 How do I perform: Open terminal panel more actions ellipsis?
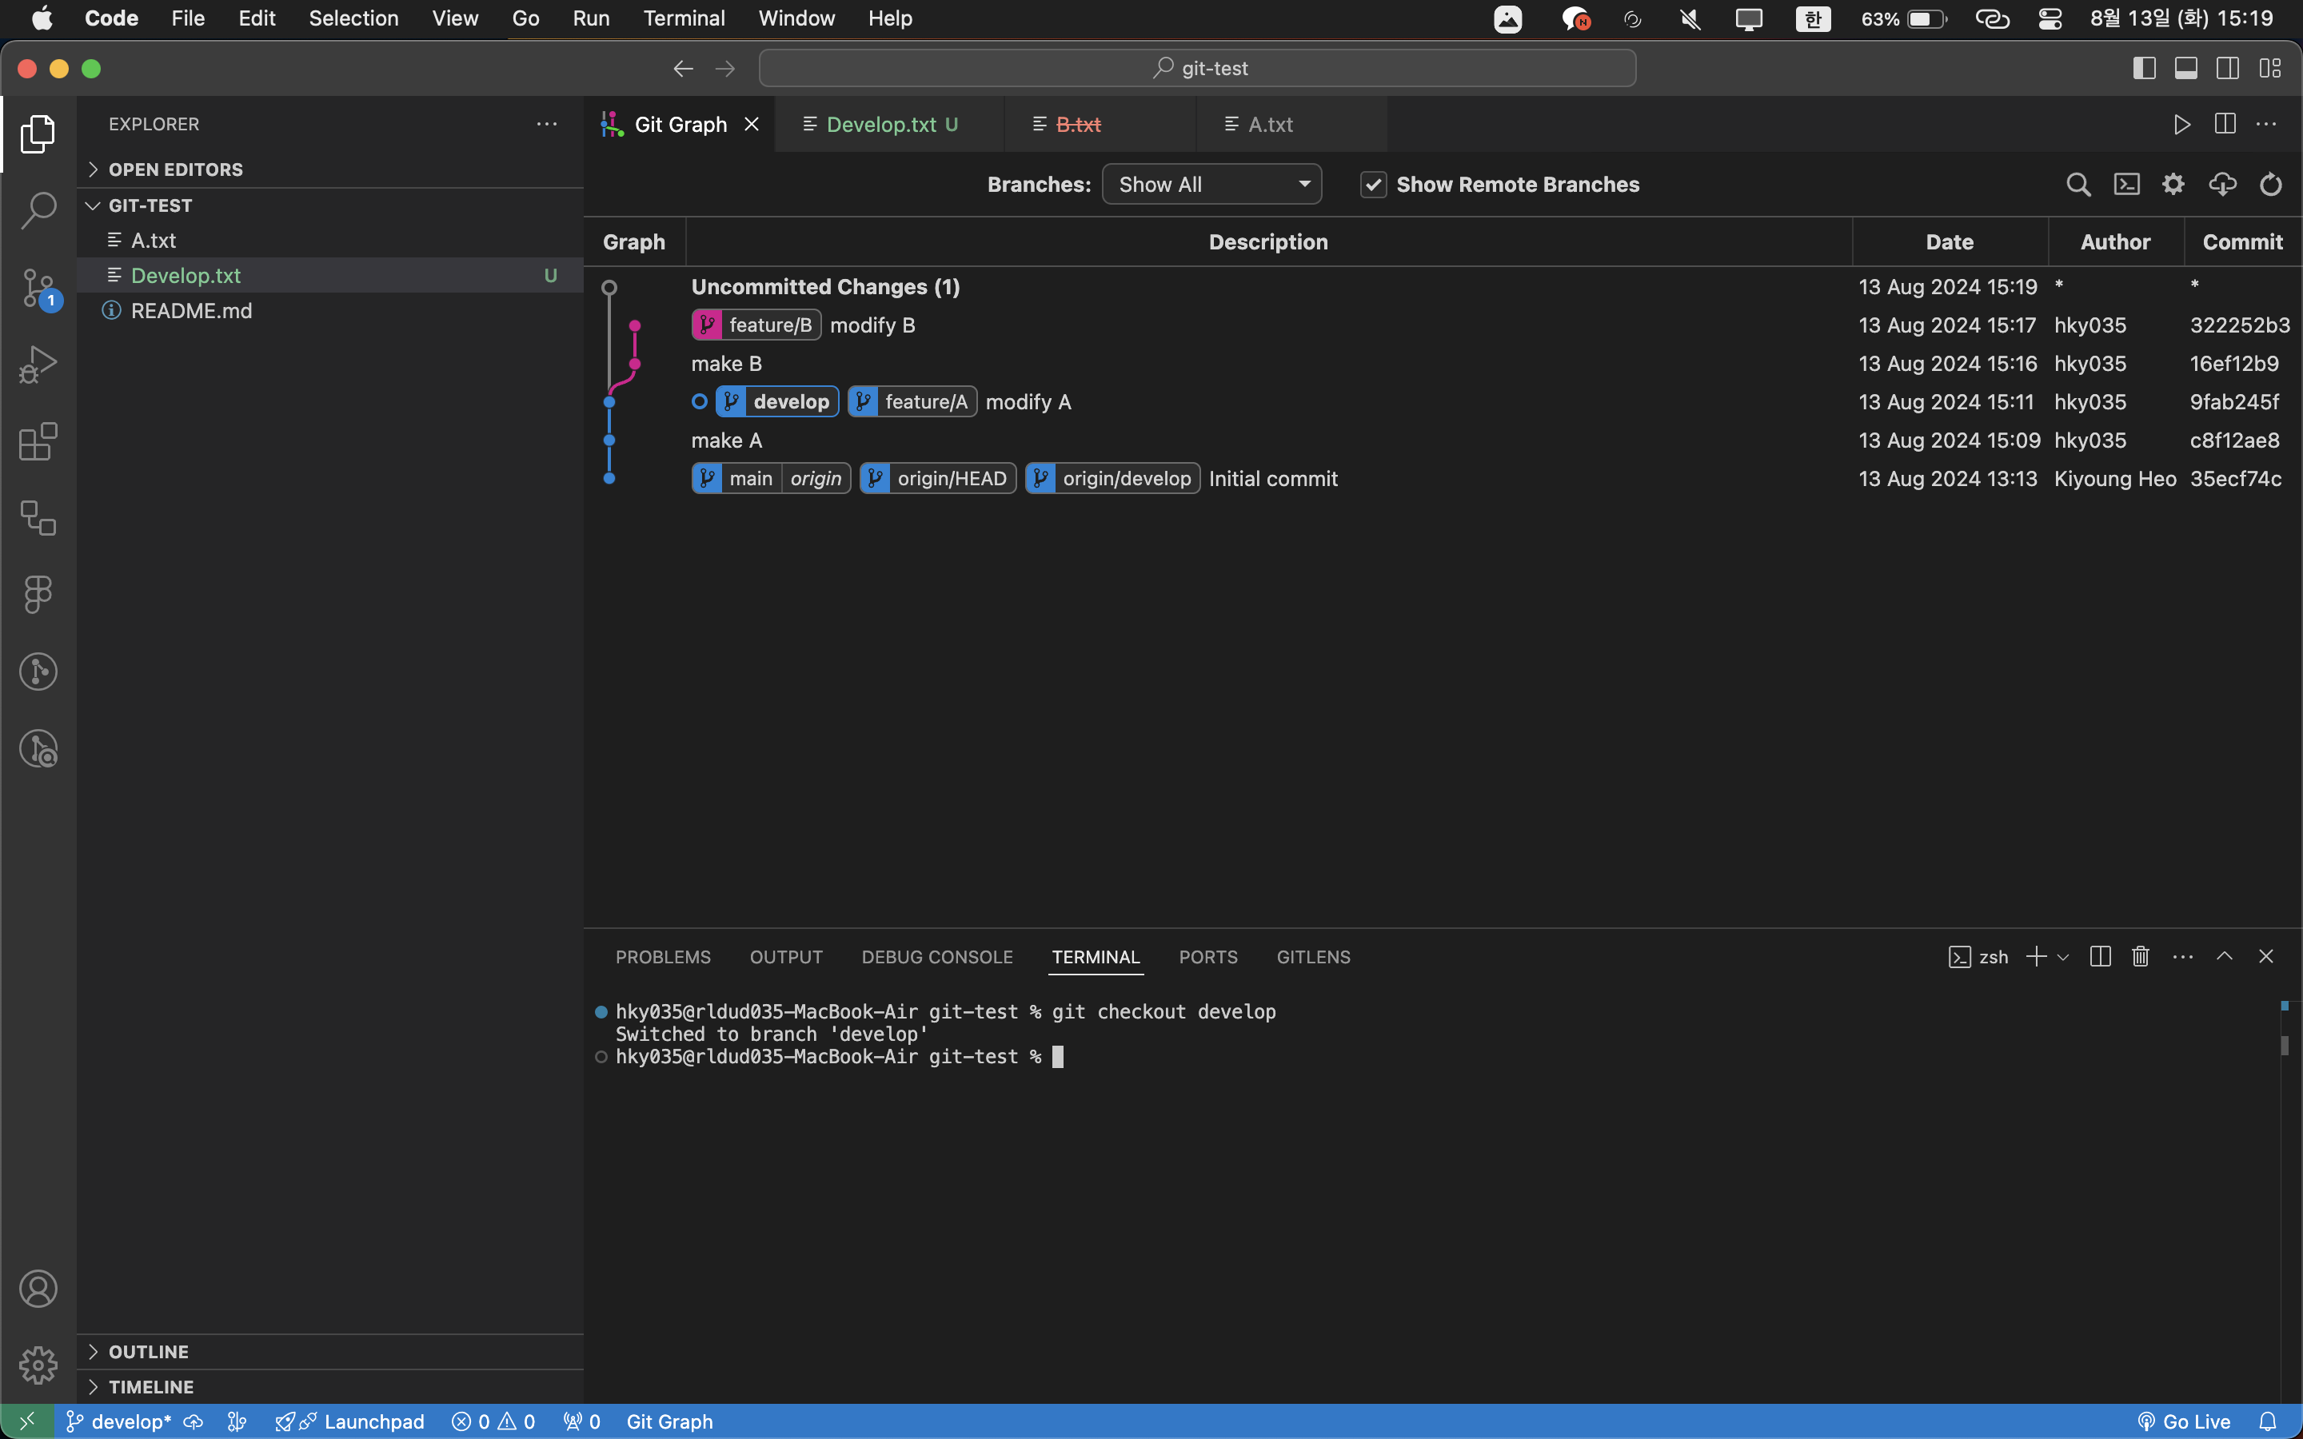2183,956
